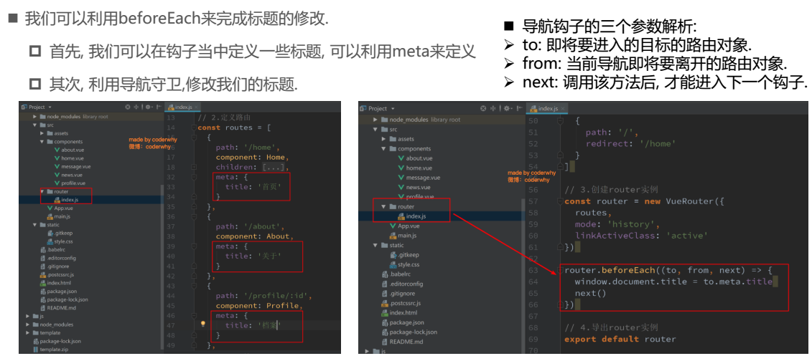
Task: Click the gear settings icon in right Project panel
Action: [x=505, y=108]
